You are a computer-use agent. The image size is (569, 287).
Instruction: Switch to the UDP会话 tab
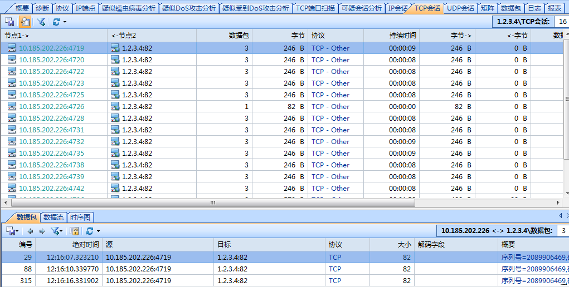pos(460,8)
